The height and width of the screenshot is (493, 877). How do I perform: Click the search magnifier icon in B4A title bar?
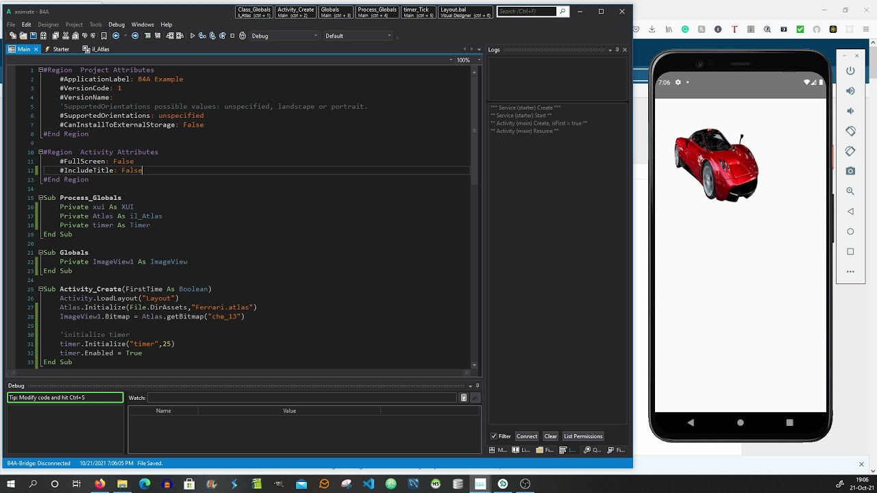point(563,12)
